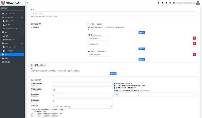
Task: Open the 認証レベル dropdown
Action: coord(82,107)
